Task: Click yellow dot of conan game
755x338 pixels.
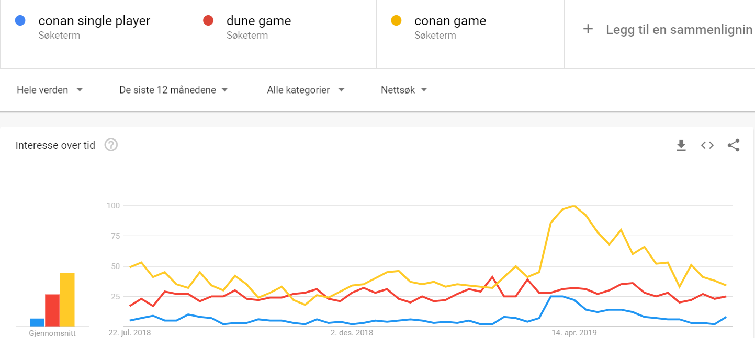Action: [396, 21]
